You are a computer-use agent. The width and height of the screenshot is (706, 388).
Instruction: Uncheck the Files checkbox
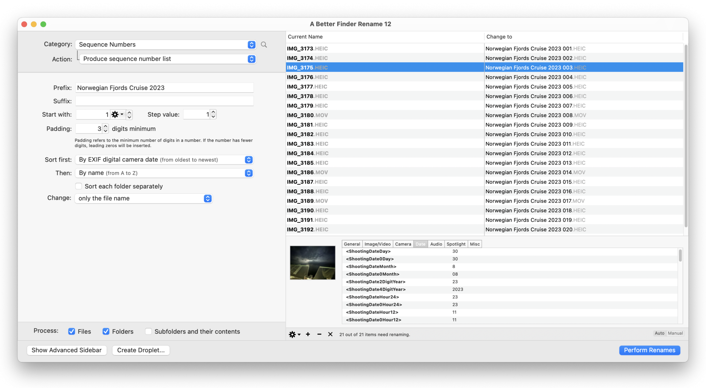(x=71, y=331)
